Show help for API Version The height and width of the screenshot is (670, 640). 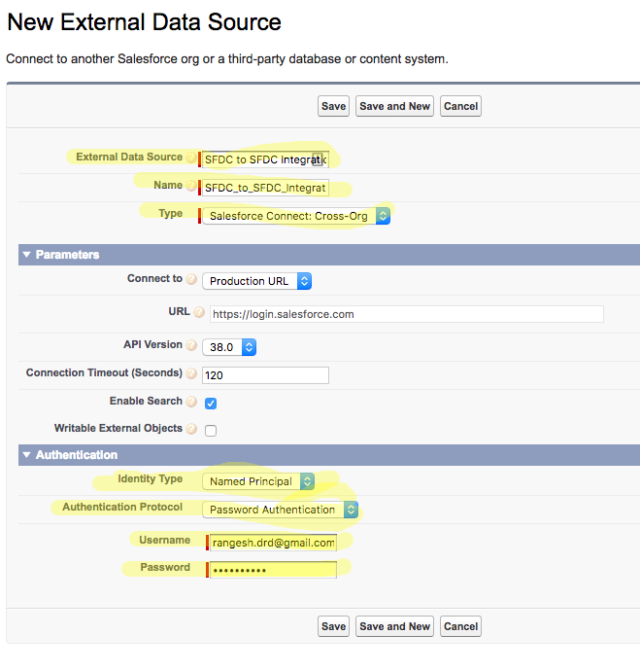(191, 345)
